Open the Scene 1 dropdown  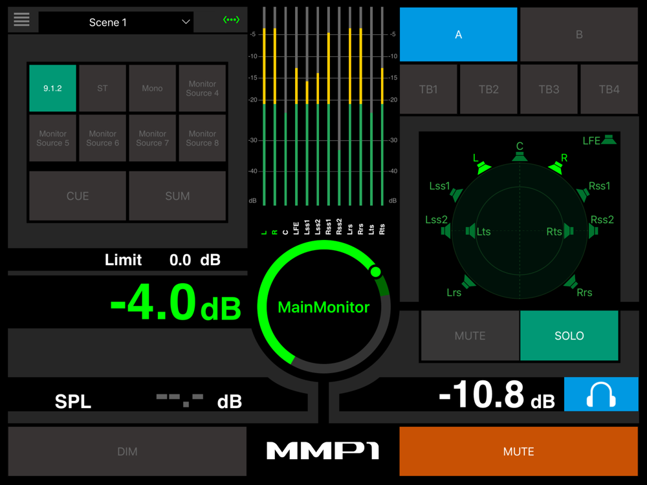click(x=116, y=22)
